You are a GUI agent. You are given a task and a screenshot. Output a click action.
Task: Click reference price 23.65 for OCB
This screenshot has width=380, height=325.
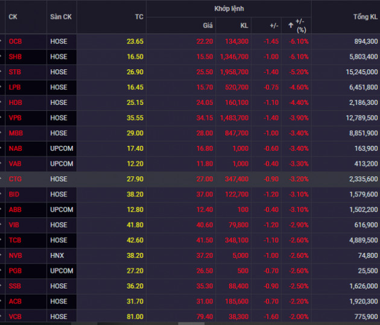[x=135, y=42]
